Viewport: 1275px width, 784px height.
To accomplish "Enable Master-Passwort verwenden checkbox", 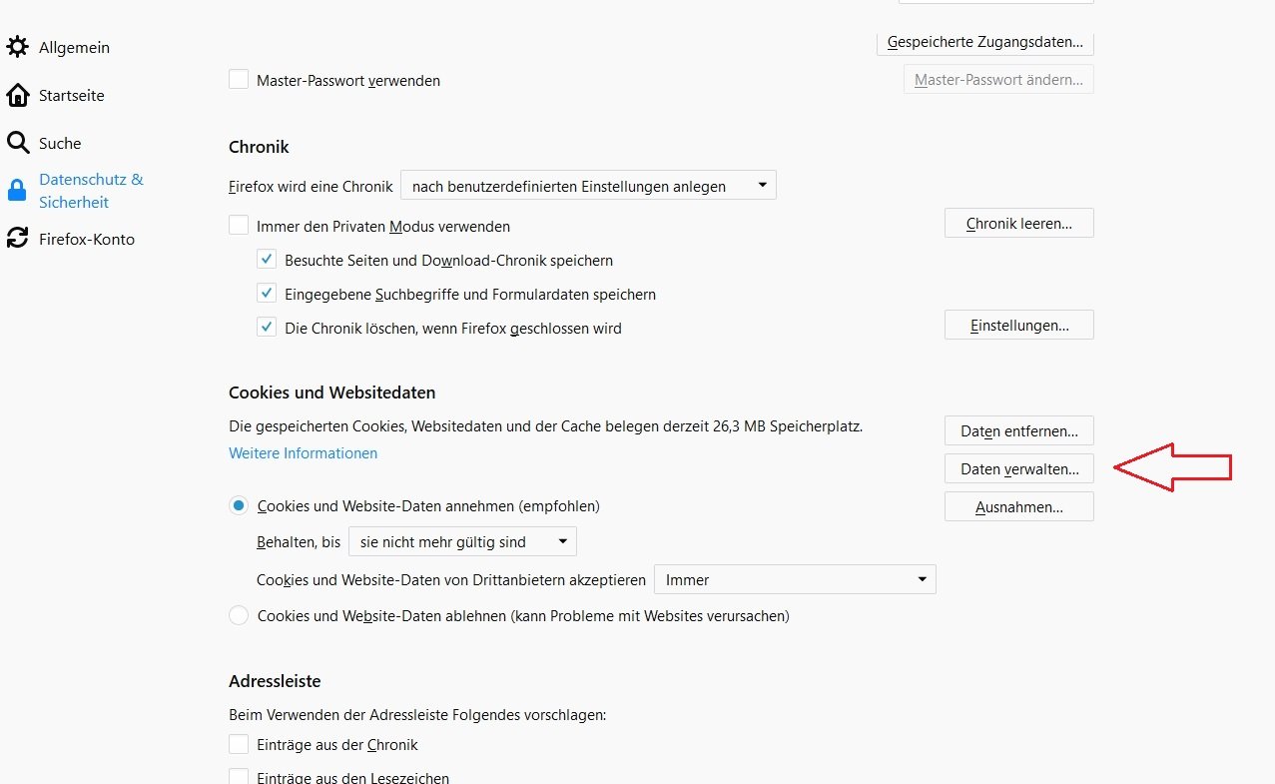I will point(239,80).
